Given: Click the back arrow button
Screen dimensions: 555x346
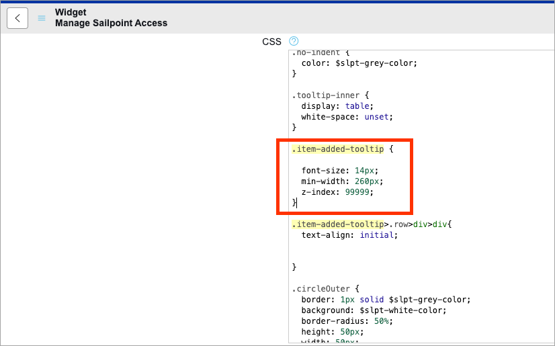Looking at the screenshot, I should point(17,18).
